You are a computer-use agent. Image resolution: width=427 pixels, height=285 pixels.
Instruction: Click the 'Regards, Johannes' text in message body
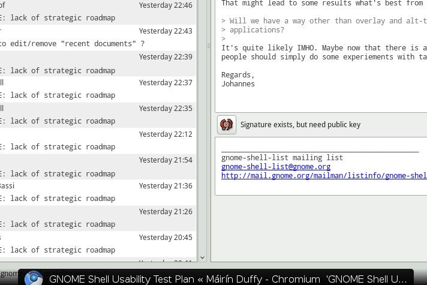[238, 79]
